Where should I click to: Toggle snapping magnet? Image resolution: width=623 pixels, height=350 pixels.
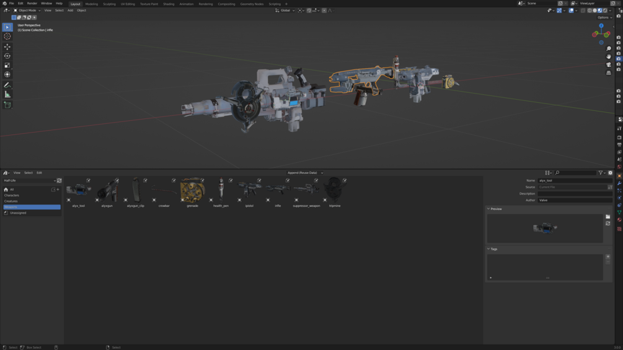(x=309, y=11)
